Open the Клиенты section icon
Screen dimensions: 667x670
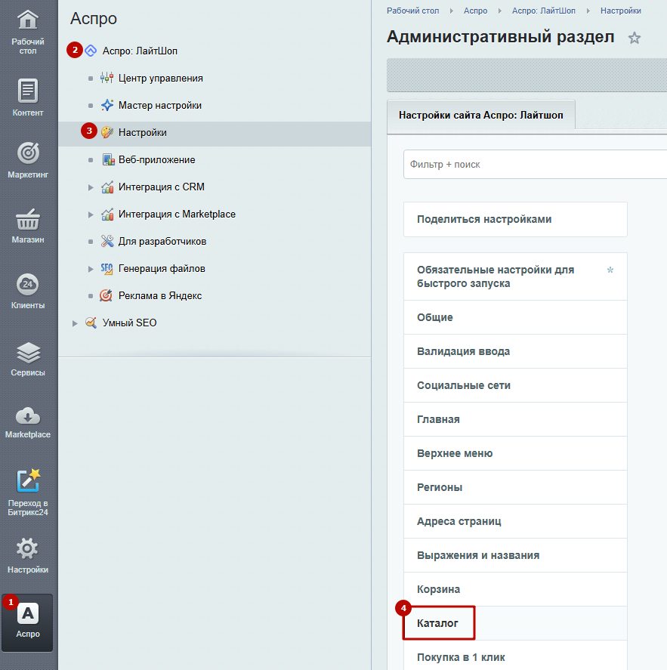pyautogui.click(x=28, y=284)
